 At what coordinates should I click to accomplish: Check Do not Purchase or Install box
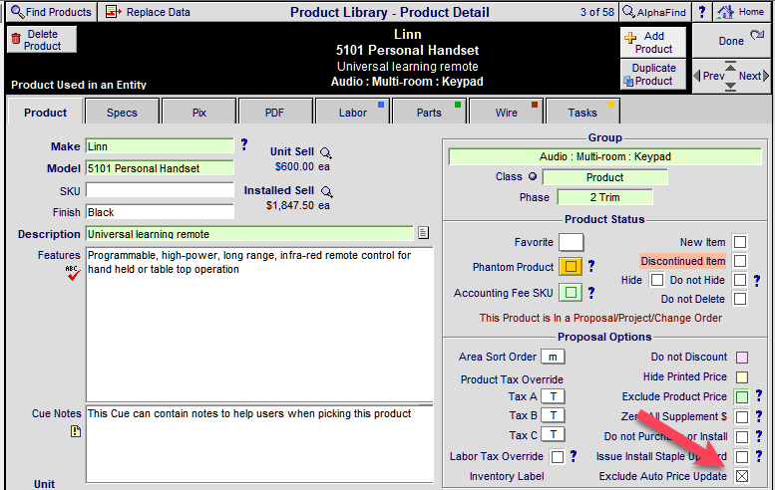tap(742, 436)
